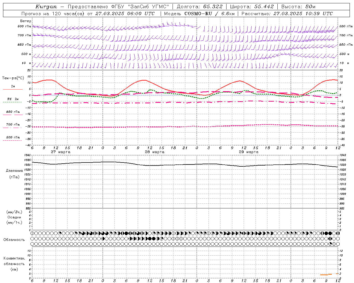The width and height of the screenshot is (354, 283).
Task: Click the 'Высота: 80м' elevation text
Action: click(298, 7)
